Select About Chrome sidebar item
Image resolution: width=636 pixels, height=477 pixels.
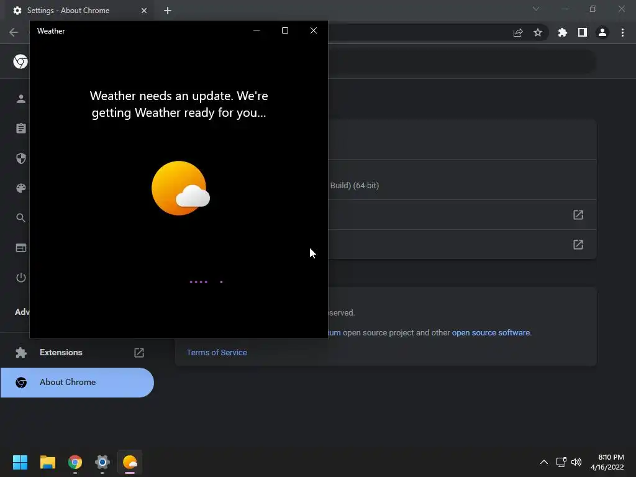pos(77,383)
